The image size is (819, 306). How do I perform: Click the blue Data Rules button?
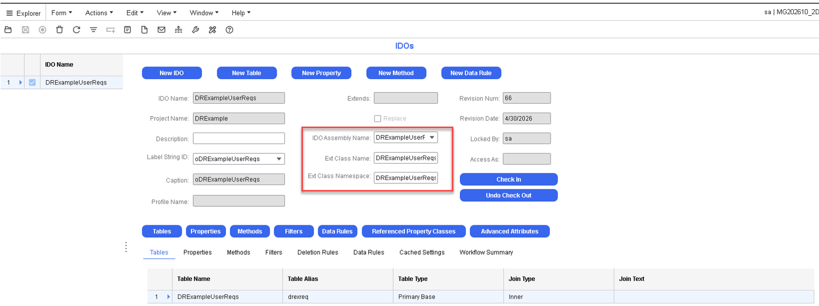(x=337, y=231)
